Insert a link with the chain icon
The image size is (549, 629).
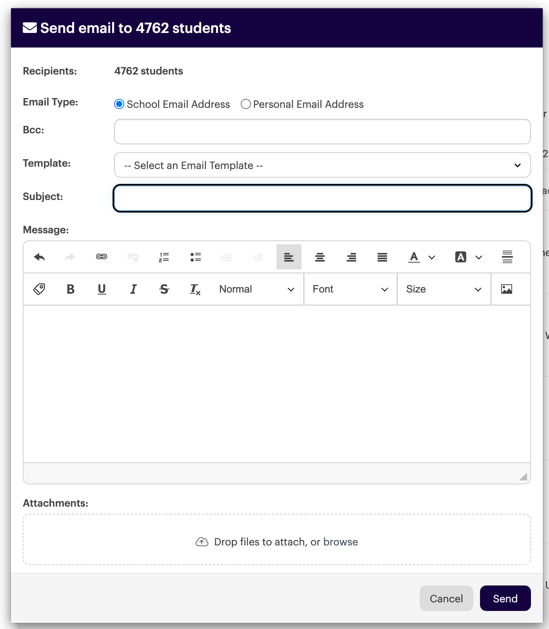(102, 256)
